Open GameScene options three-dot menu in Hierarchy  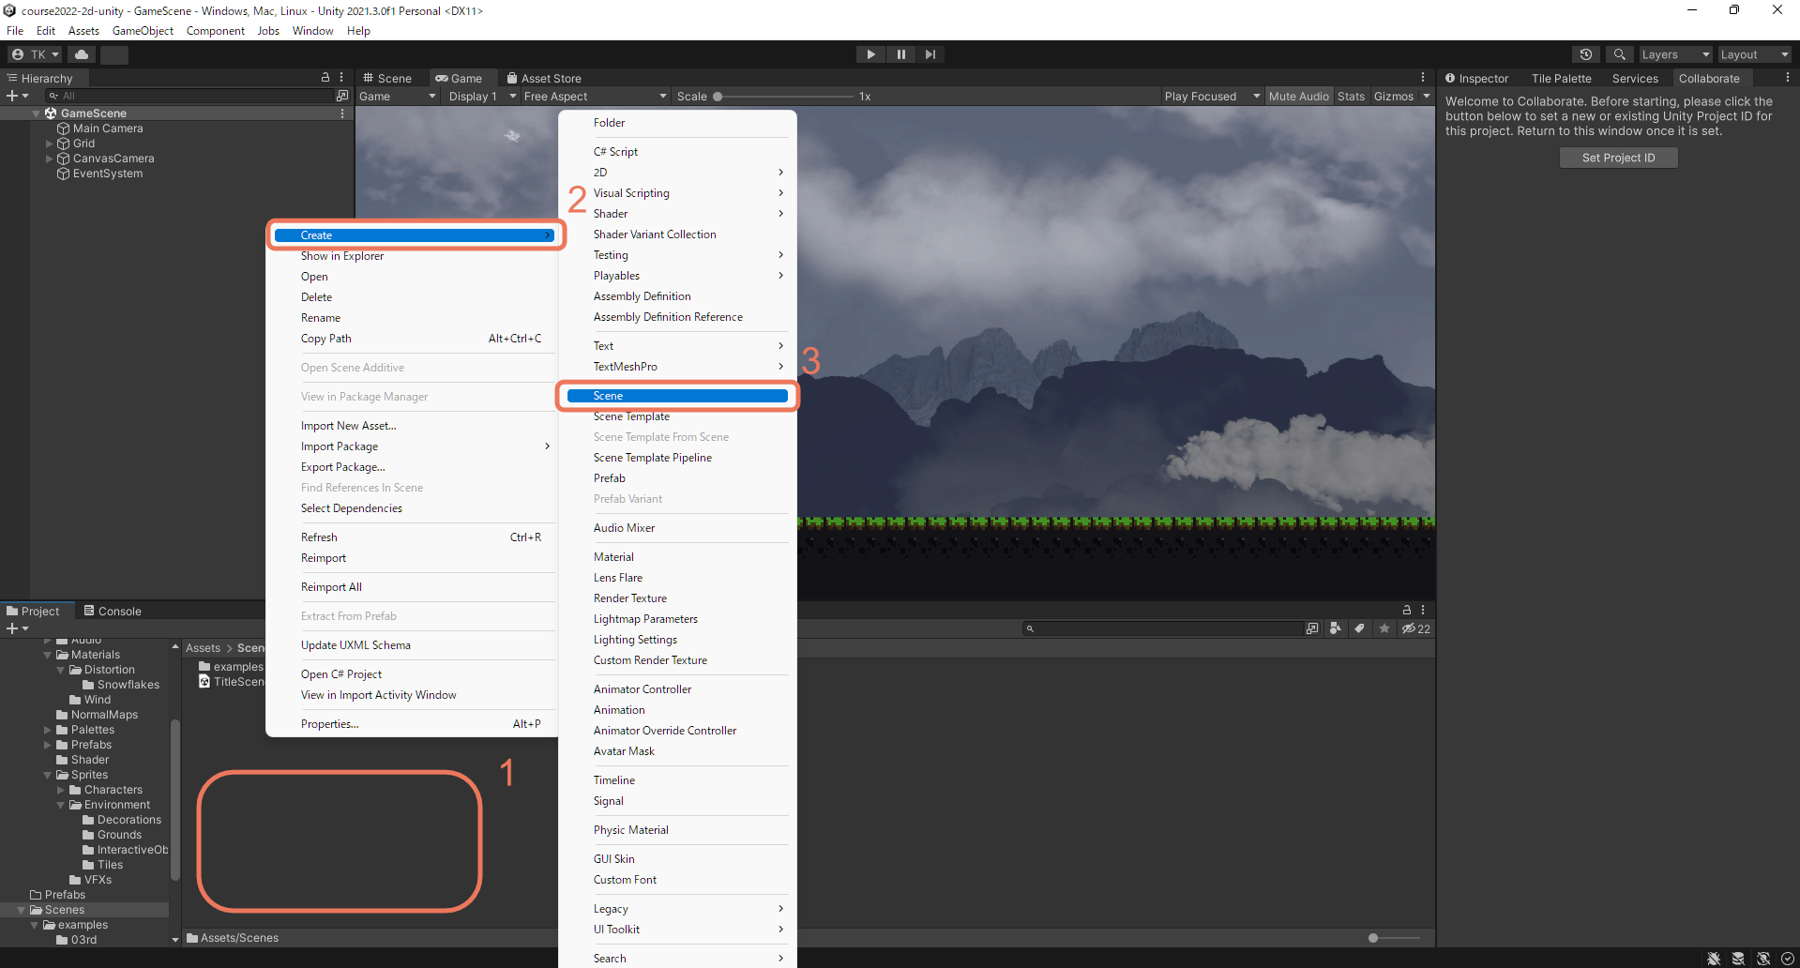click(342, 113)
